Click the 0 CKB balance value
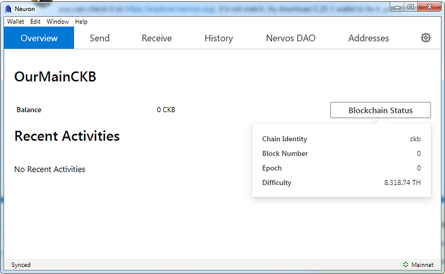Viewport: 445px width, 274px height. [x=166, y=110]
